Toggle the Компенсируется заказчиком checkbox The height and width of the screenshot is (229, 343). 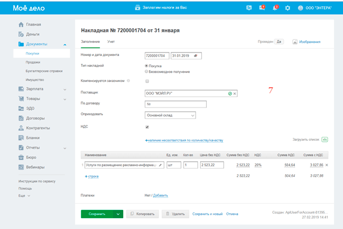[x=147, y=81]
